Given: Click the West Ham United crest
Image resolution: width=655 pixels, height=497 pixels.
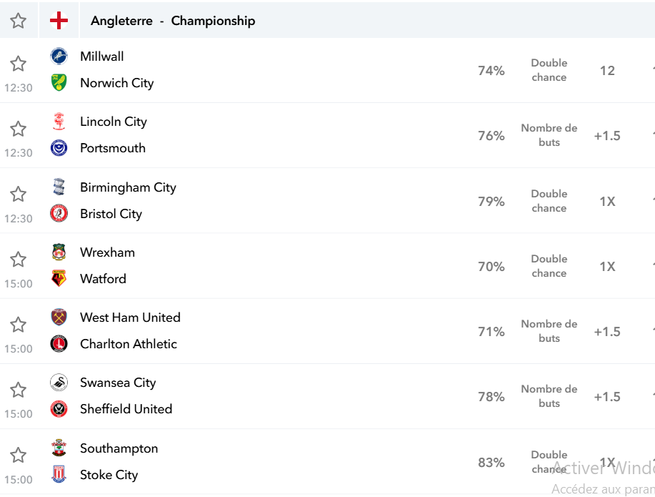Looking at the screenshot, I should 59,317.
